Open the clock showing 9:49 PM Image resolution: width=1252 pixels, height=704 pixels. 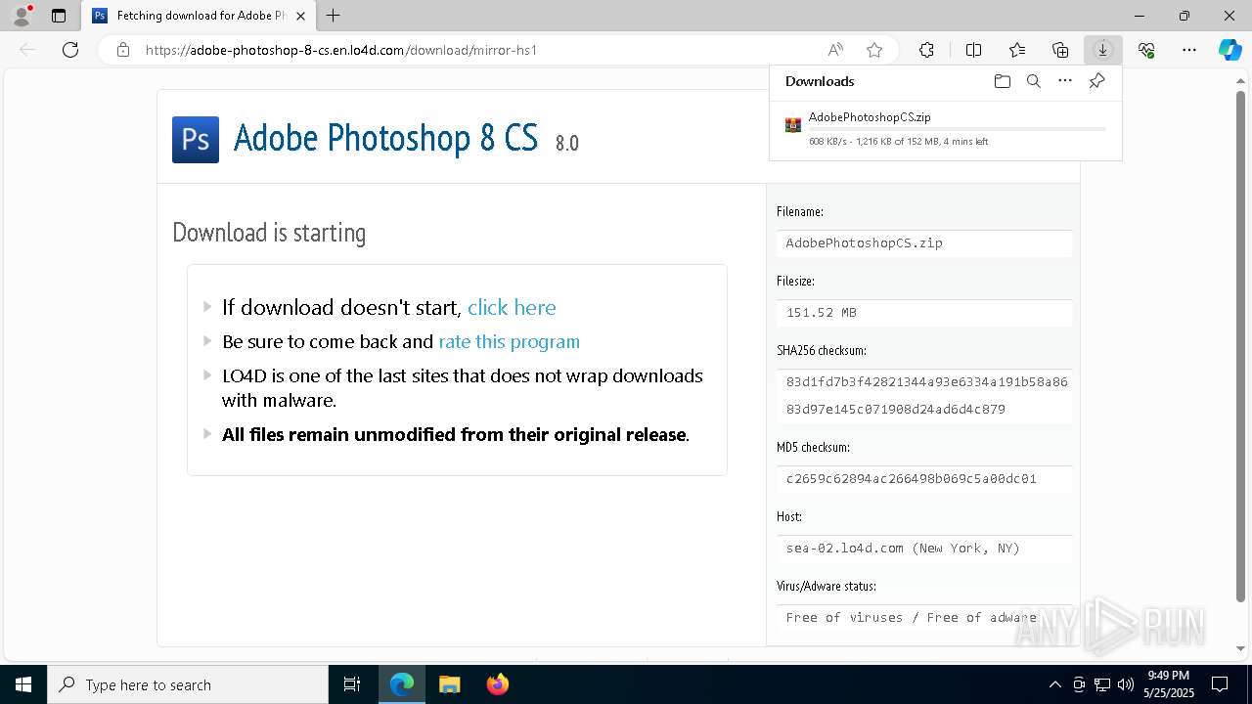(1169, 684)
